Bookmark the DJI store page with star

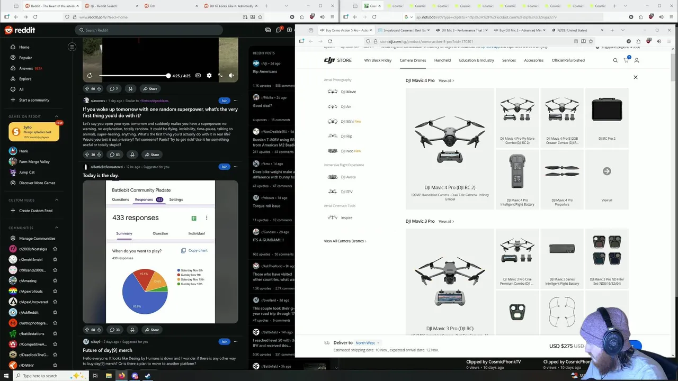(591, 41)
